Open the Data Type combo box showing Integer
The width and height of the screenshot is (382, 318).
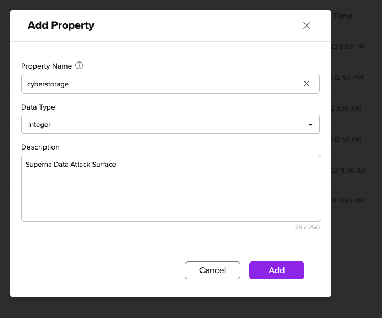pos(171,124)
